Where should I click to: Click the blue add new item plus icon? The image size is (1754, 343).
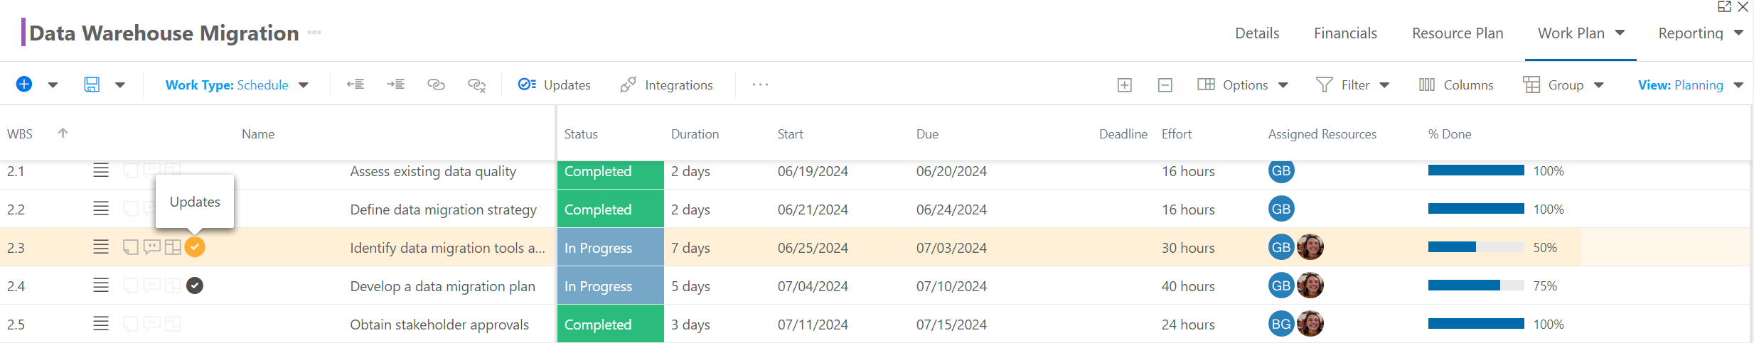pyautogui.click(x=24, y=85)
